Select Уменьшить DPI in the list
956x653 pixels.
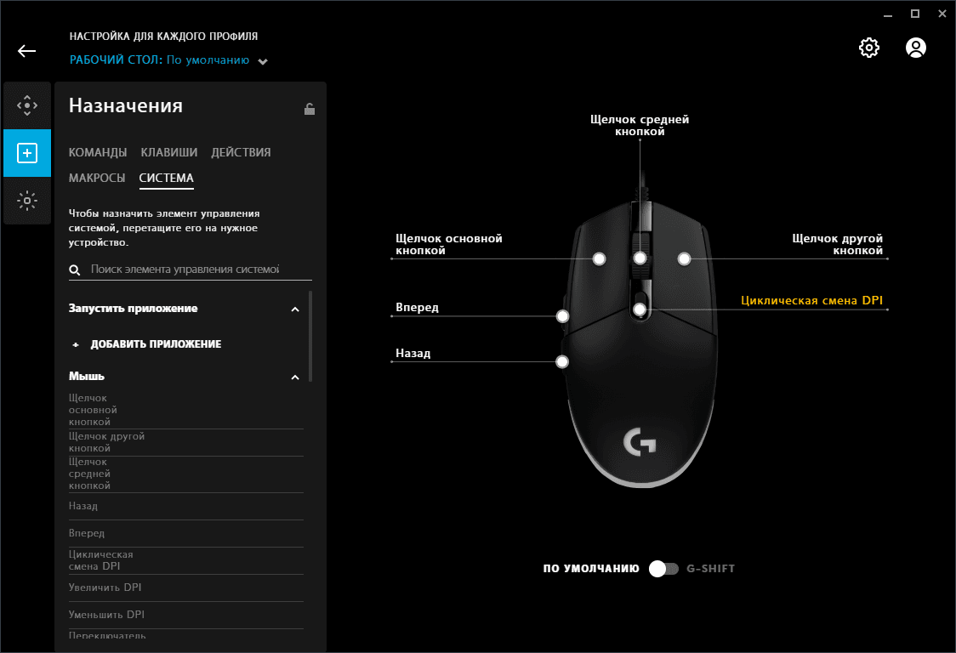(x=186, y=616)
